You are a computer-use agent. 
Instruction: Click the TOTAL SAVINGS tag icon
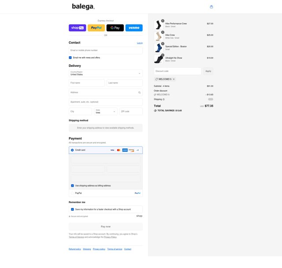pos(155,110)
